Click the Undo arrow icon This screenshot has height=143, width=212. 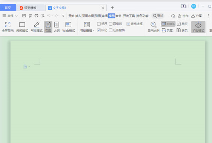[x=49, y=16]
